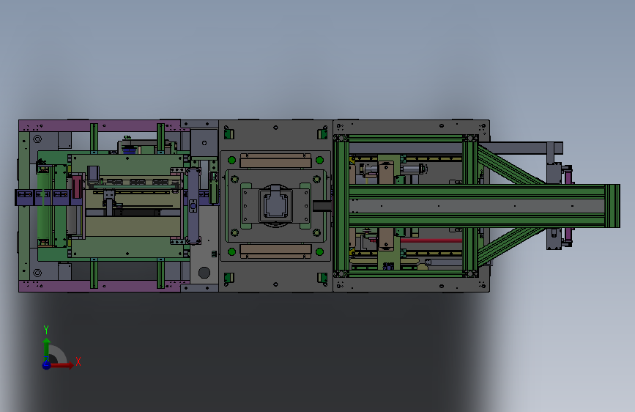635x412 pixels.
Task: Select the central octagonal fixture on the middle plate
Action: click(x=275, y=205)
